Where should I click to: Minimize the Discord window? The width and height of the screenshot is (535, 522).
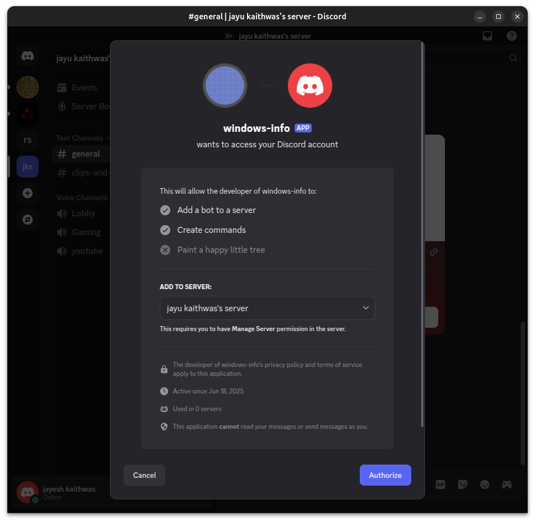coord(479,17)
